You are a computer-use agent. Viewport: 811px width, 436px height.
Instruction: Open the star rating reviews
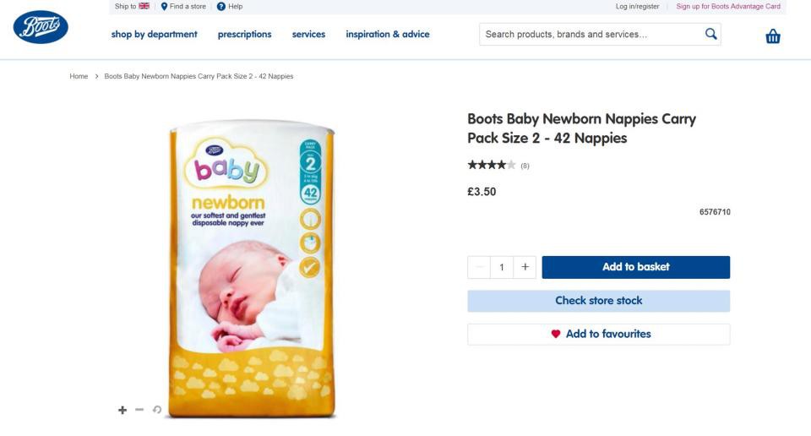pos(492,165)
